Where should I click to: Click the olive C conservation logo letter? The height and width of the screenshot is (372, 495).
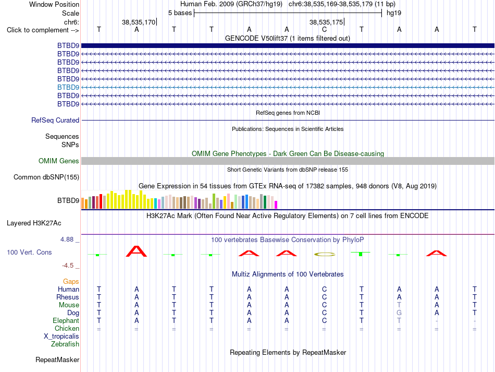(325, 254)
